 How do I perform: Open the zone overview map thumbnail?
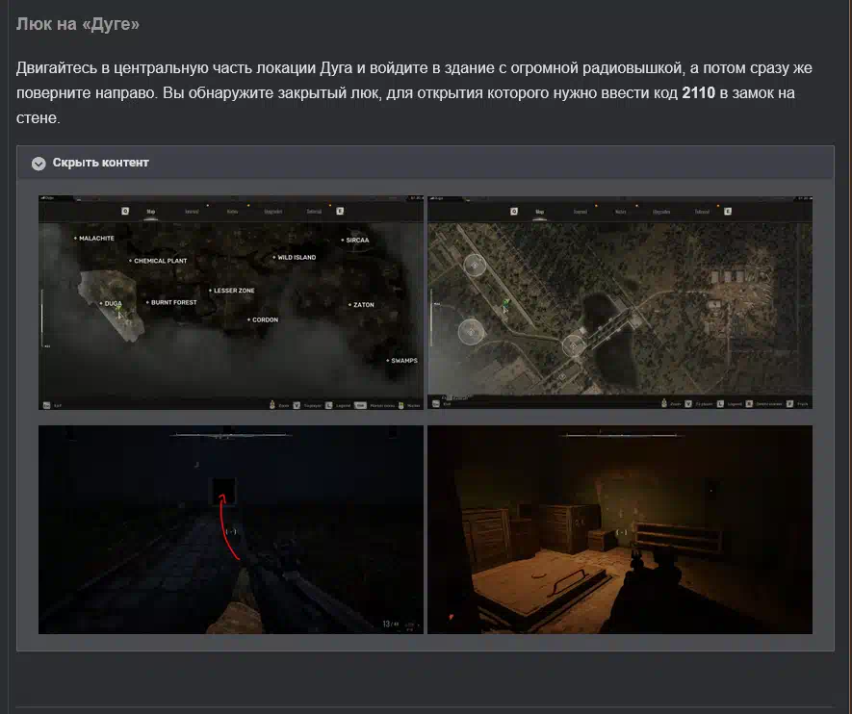coord(231,302)
